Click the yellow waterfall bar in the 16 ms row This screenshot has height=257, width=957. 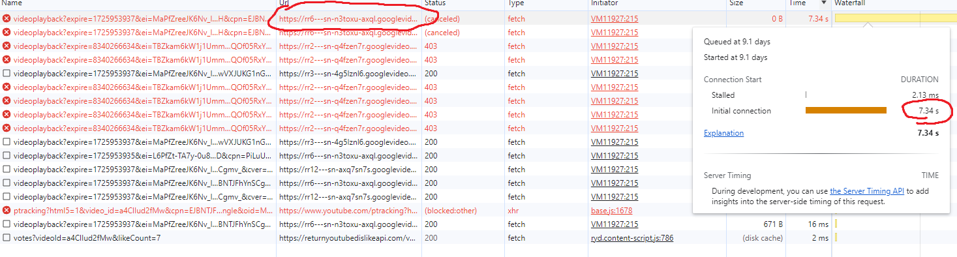tap(836, 224)
